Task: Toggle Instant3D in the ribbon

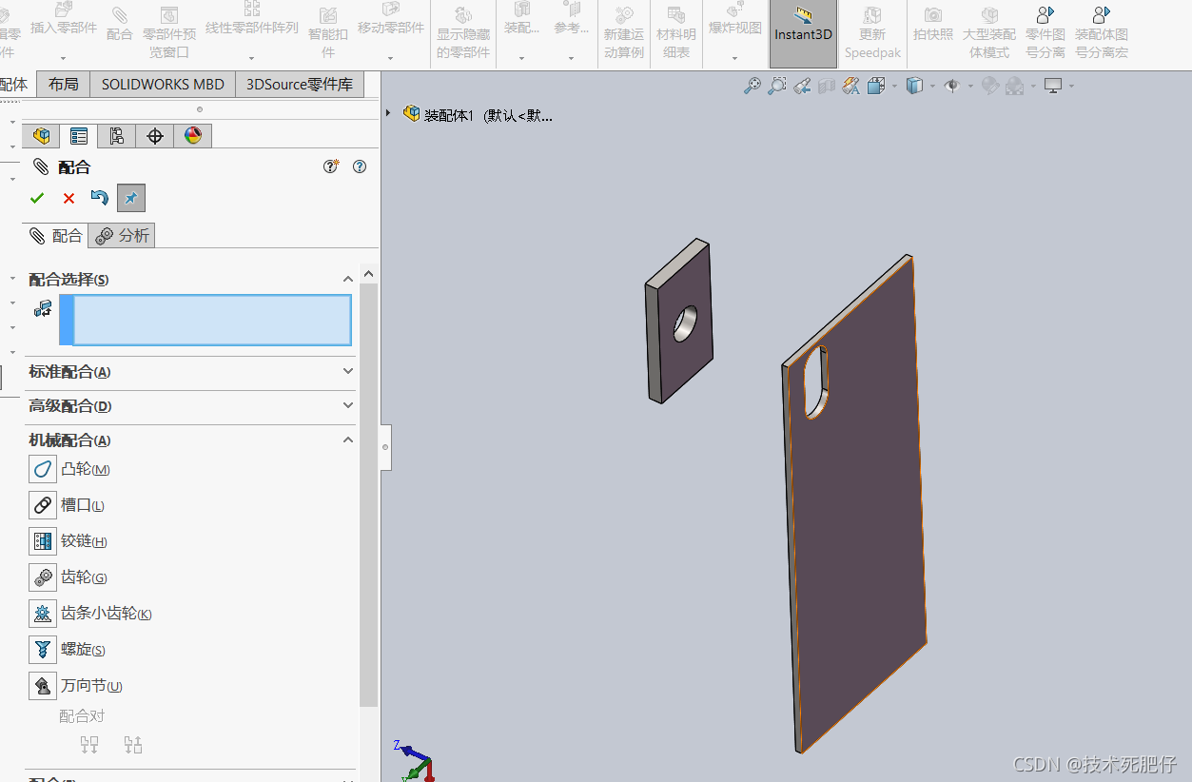Action: pyautogui.click(x=803, y=34)
